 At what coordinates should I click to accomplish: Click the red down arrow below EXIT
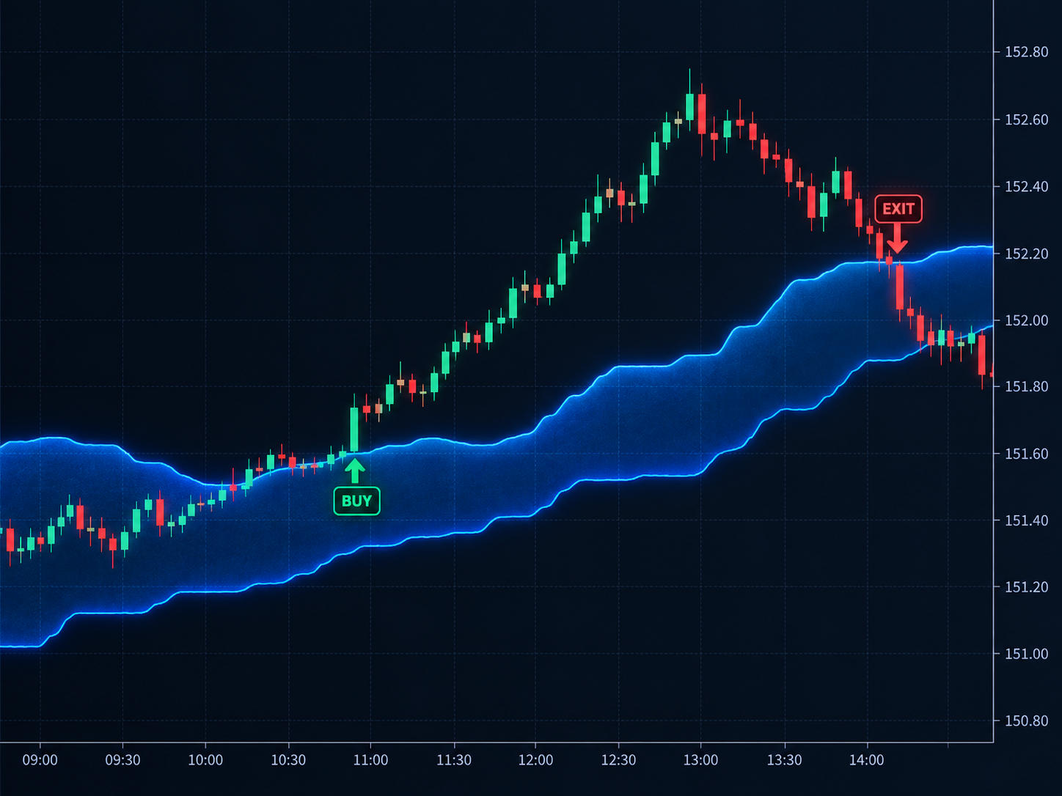(x=897, y=239)
